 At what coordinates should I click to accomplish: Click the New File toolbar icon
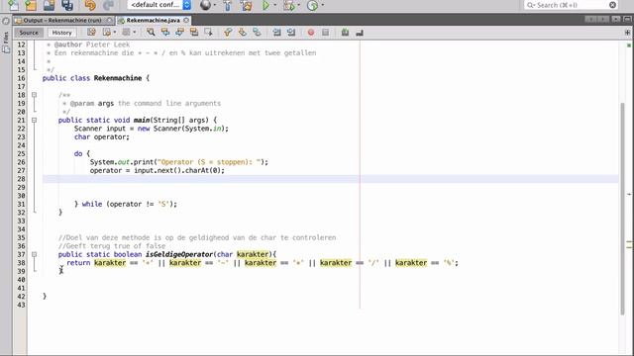coord(13,5)
